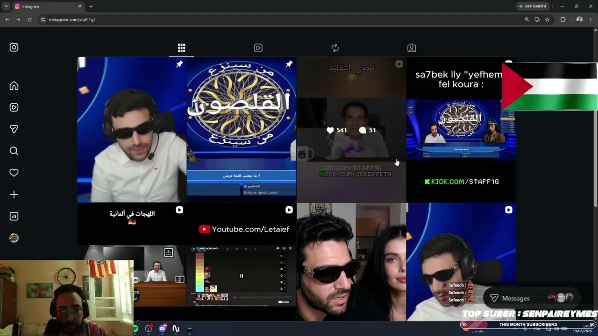Image resolution: width=598 pixels, height=336 pixels.
Task: Select the Instagram browser tab
Action: pyautogui.click(x=48, y=7)
